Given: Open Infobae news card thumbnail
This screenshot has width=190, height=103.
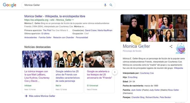Looking at the screenshot, I should pyautogui.click(x=37, y=59).
